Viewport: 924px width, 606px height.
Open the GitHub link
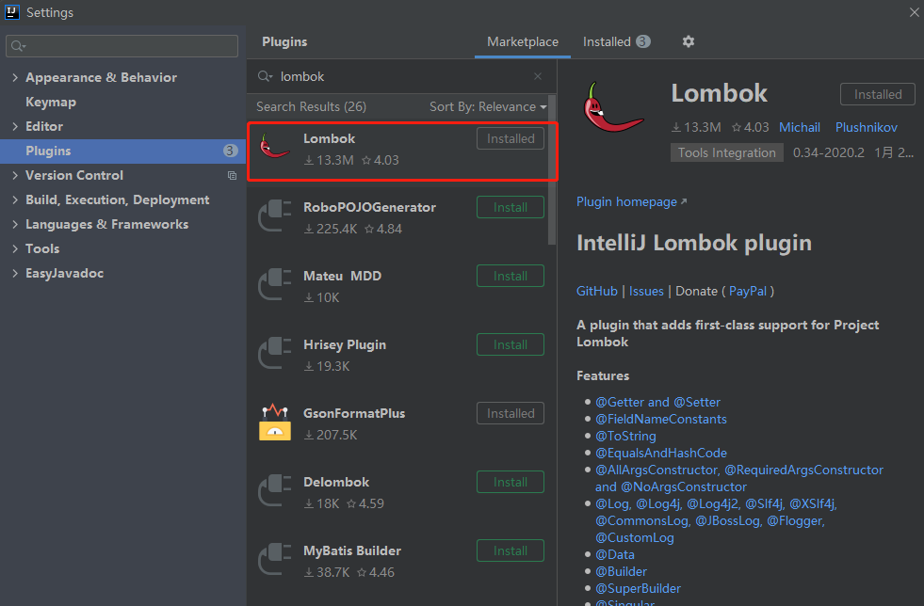click(596, 291)
